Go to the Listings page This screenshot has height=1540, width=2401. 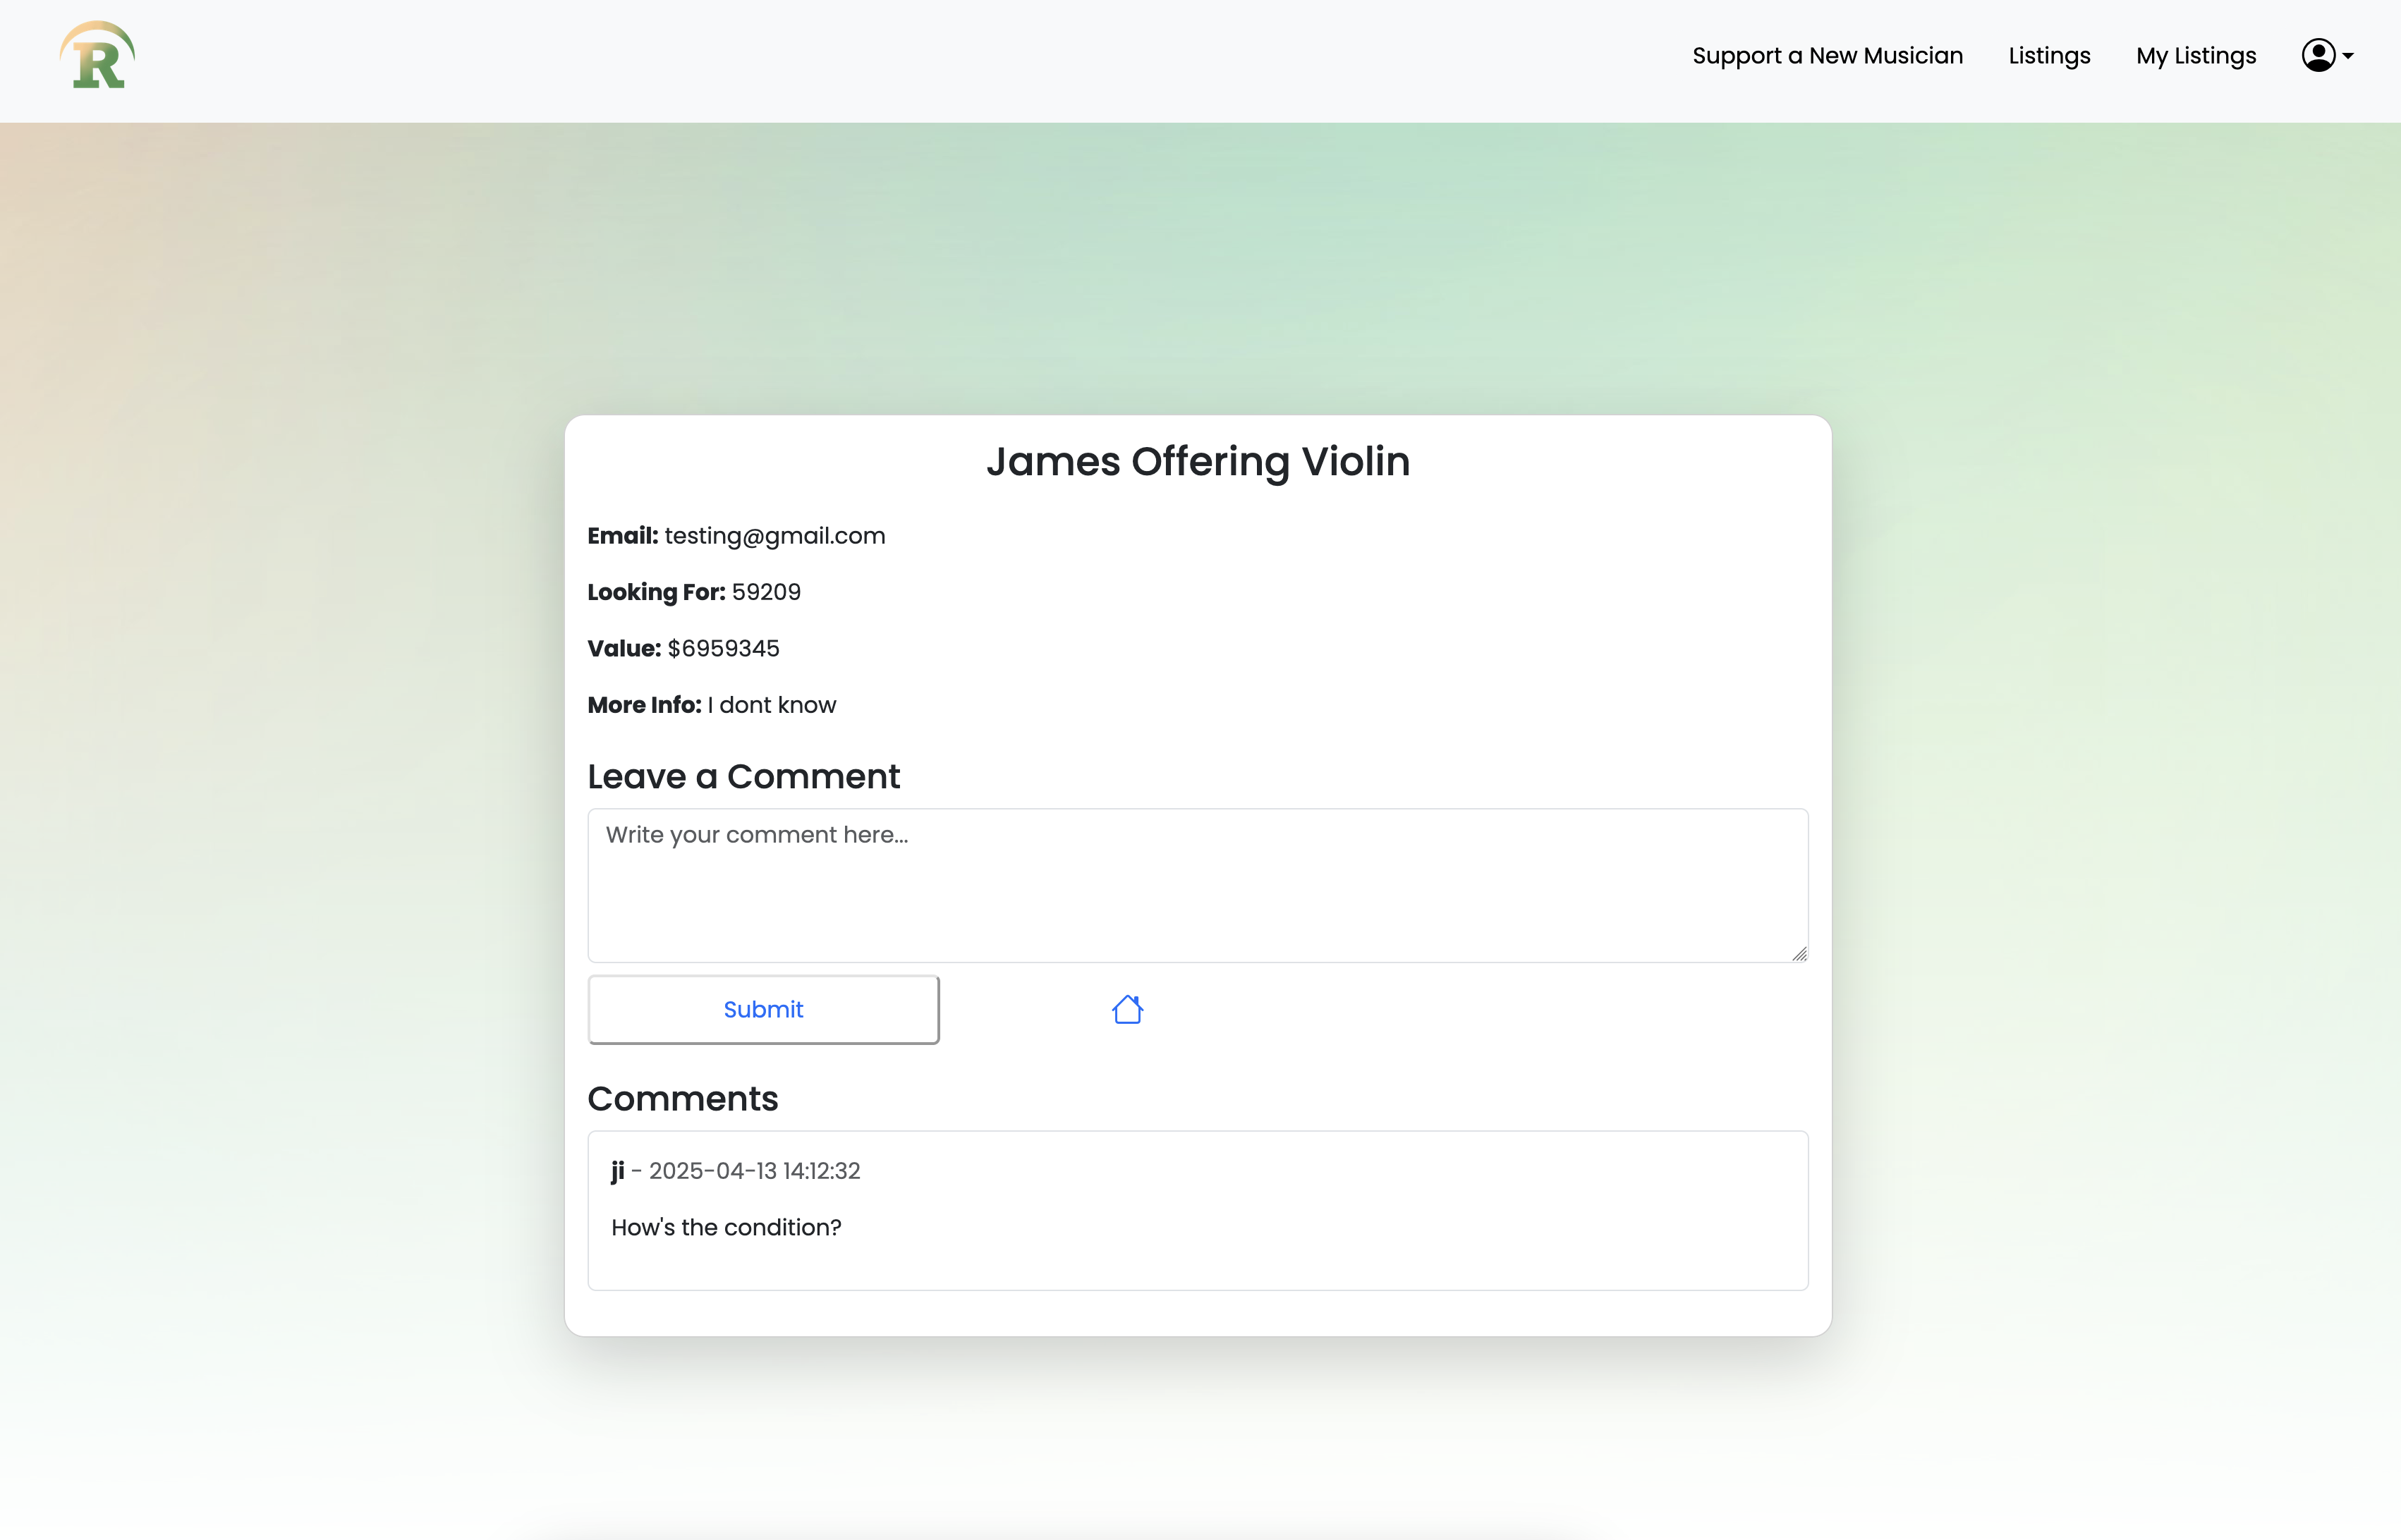tap(2049, 56)
